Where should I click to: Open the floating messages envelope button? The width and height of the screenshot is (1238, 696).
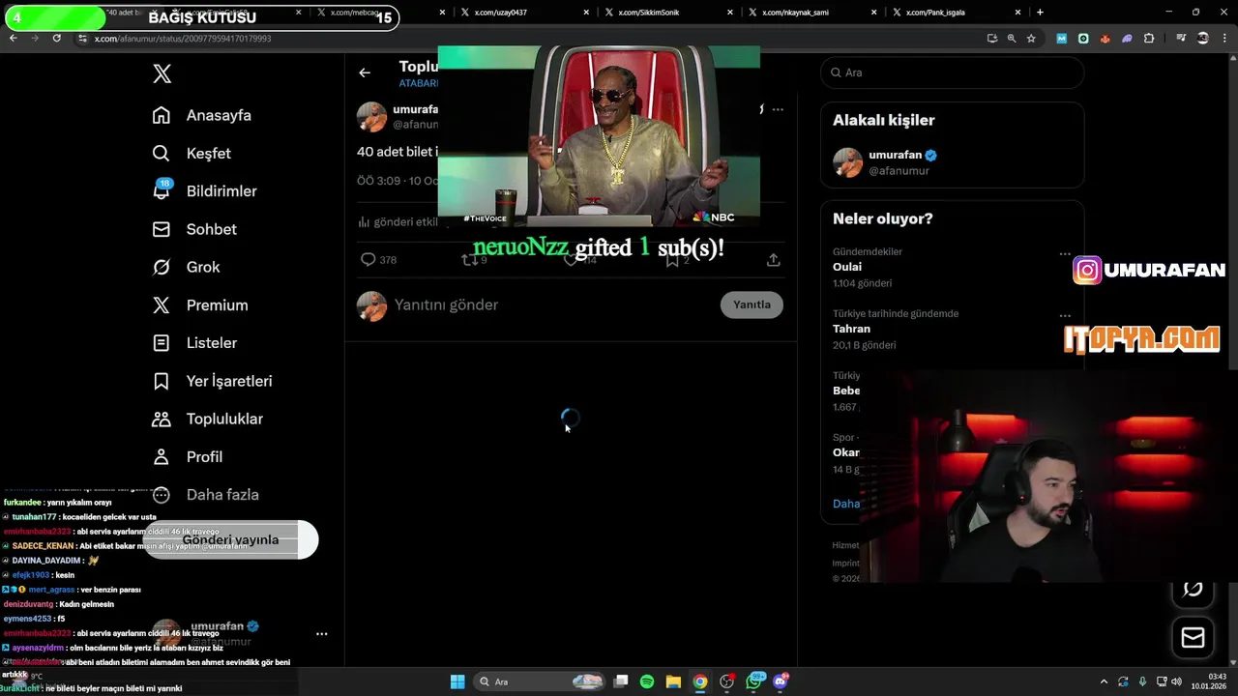[x=1193, y=637]
